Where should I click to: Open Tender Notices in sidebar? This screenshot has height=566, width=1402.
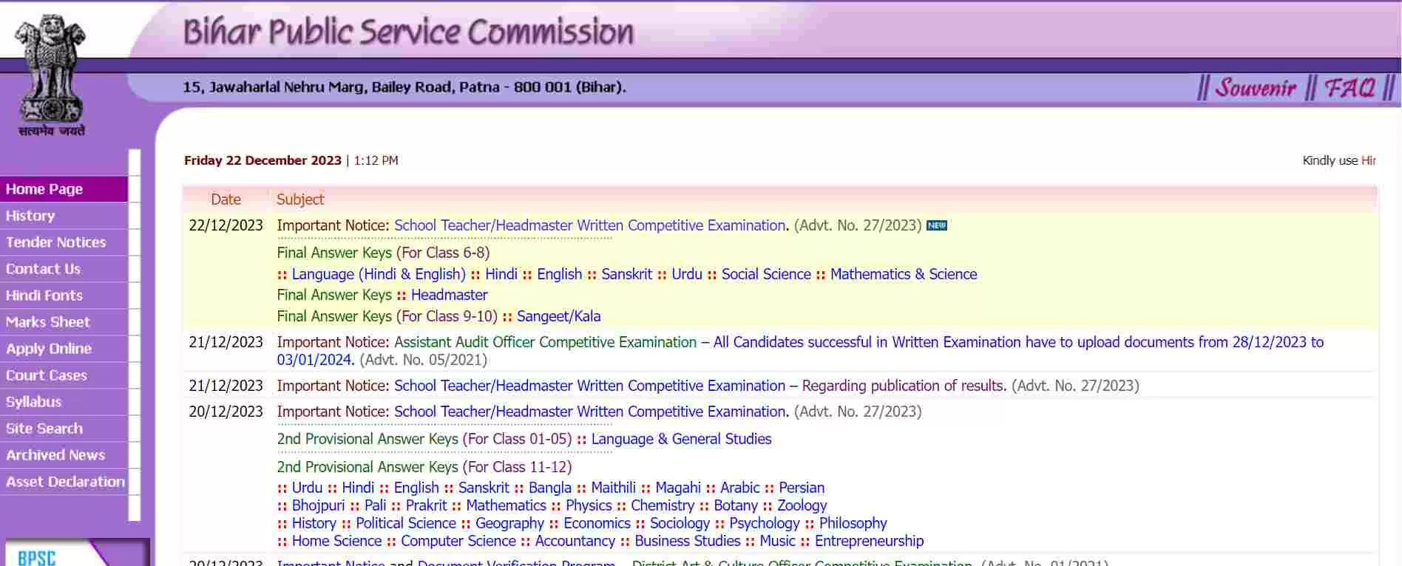(x=64, y=242)
